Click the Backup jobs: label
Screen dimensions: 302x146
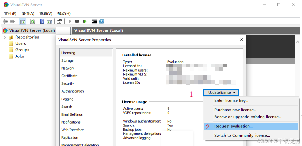[x=133, y=129]
